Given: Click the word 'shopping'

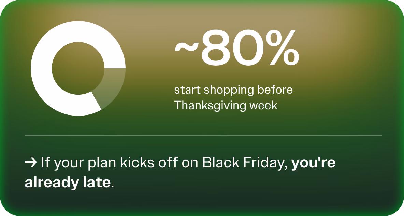Looking at the screenshot, I should (225, 91).
